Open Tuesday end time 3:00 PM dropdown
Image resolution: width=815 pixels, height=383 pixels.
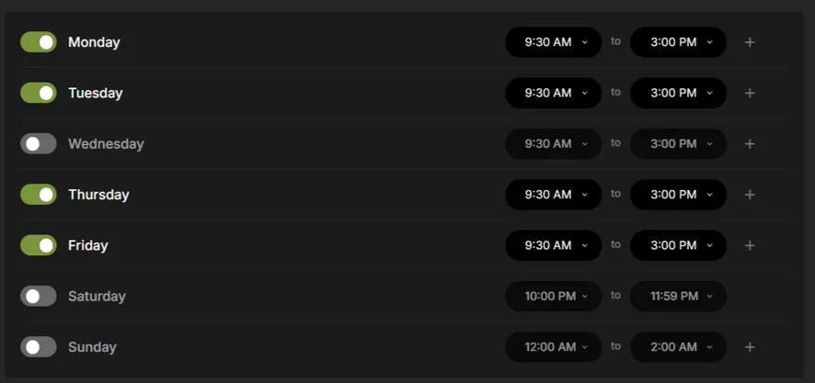[x=679, y=93]
